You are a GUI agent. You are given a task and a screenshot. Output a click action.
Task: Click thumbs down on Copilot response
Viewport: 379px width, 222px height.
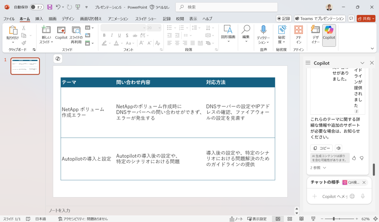pos(362,158)
